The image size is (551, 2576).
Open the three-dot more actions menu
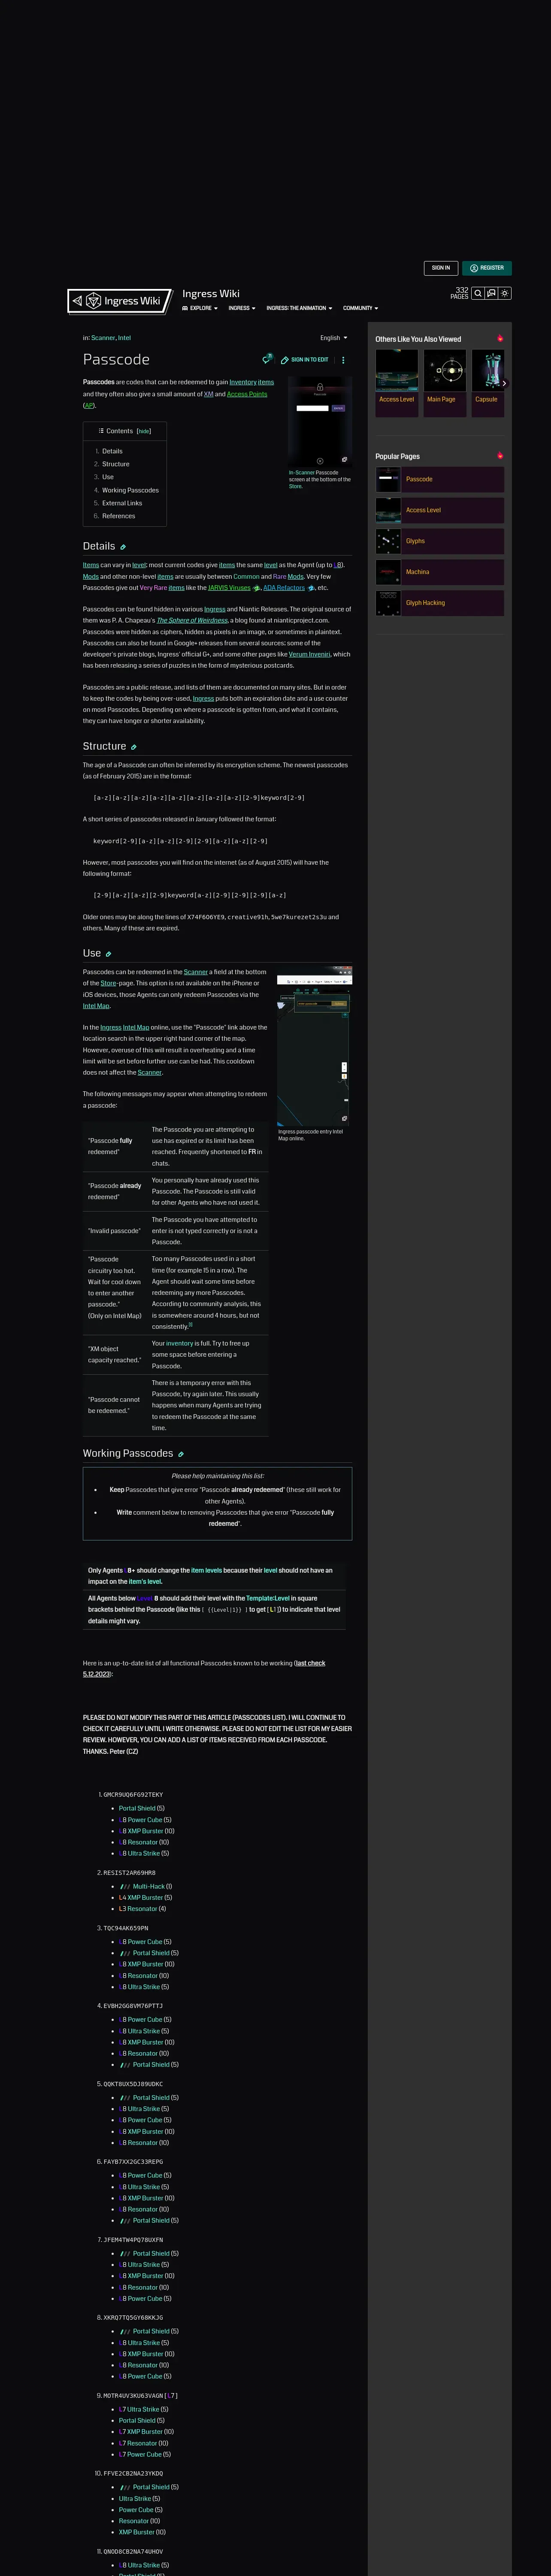[343, 360]
